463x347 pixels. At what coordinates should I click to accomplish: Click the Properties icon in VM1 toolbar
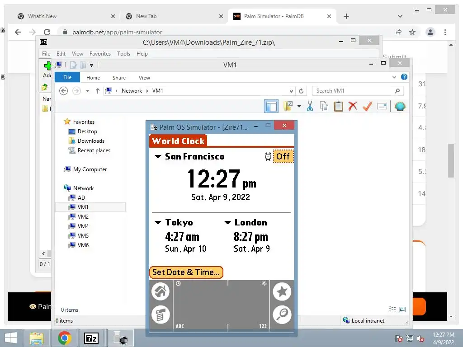point(382,106)
